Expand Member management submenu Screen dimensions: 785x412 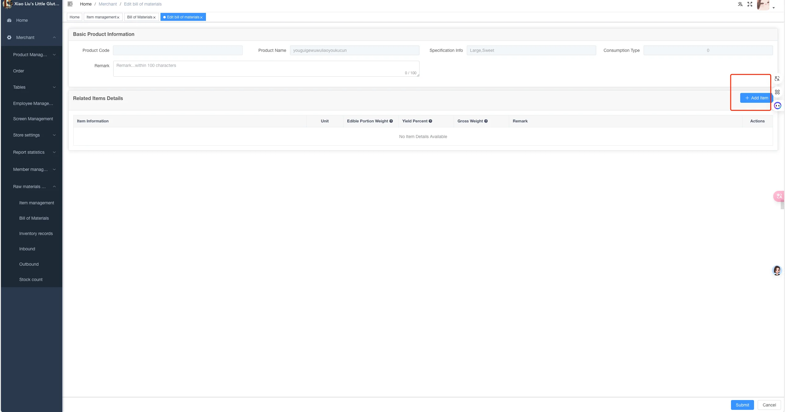point(54,169)
